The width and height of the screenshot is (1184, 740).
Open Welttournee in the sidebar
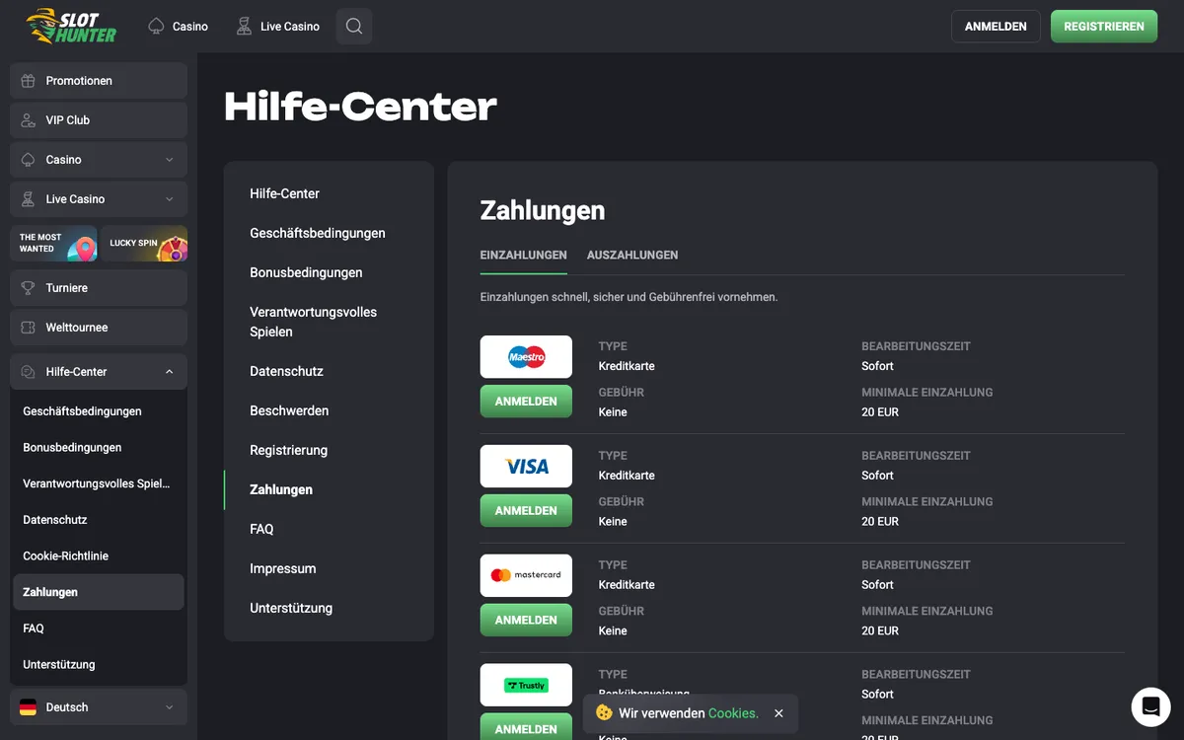[99, 328]
